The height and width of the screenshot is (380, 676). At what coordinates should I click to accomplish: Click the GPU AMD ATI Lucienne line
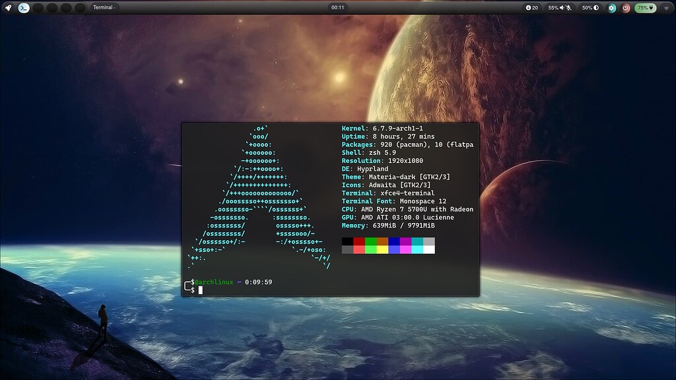(x=398, y=217)
